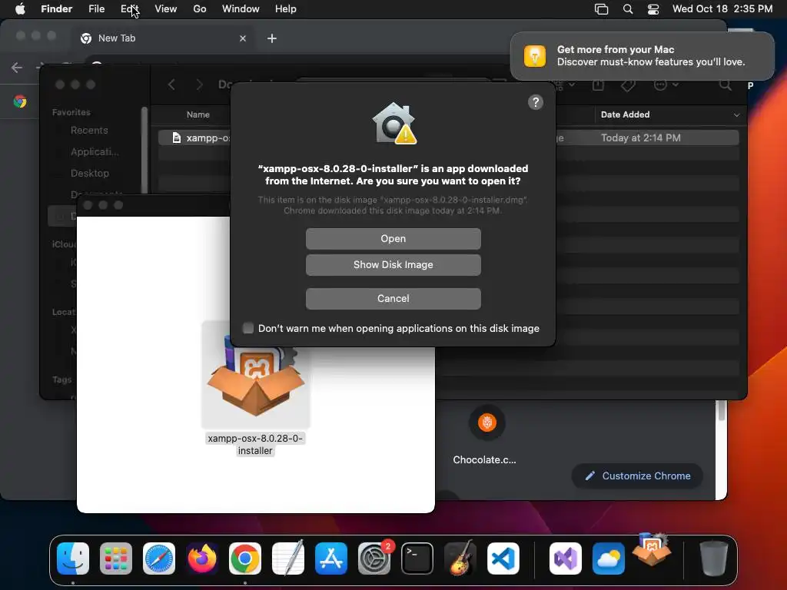Open App Store from the Dock
Image resolution: width=787 pixels, height=590 pixels.
pos(331,559)
